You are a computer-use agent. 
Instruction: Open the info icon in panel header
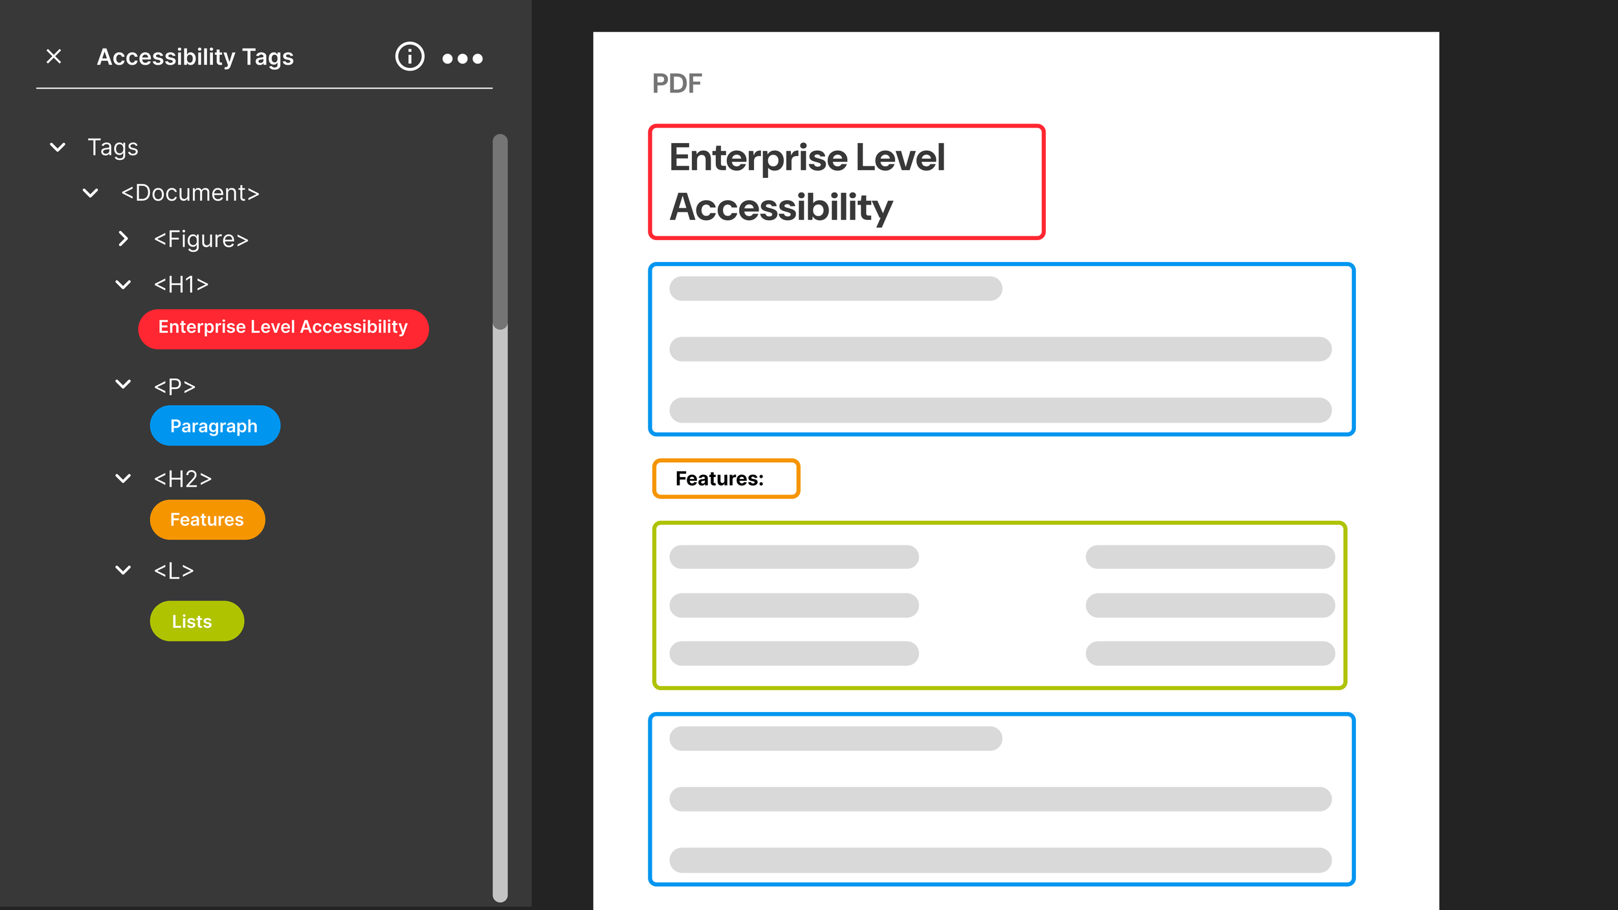pyautogui.click(x=409, y=57)
